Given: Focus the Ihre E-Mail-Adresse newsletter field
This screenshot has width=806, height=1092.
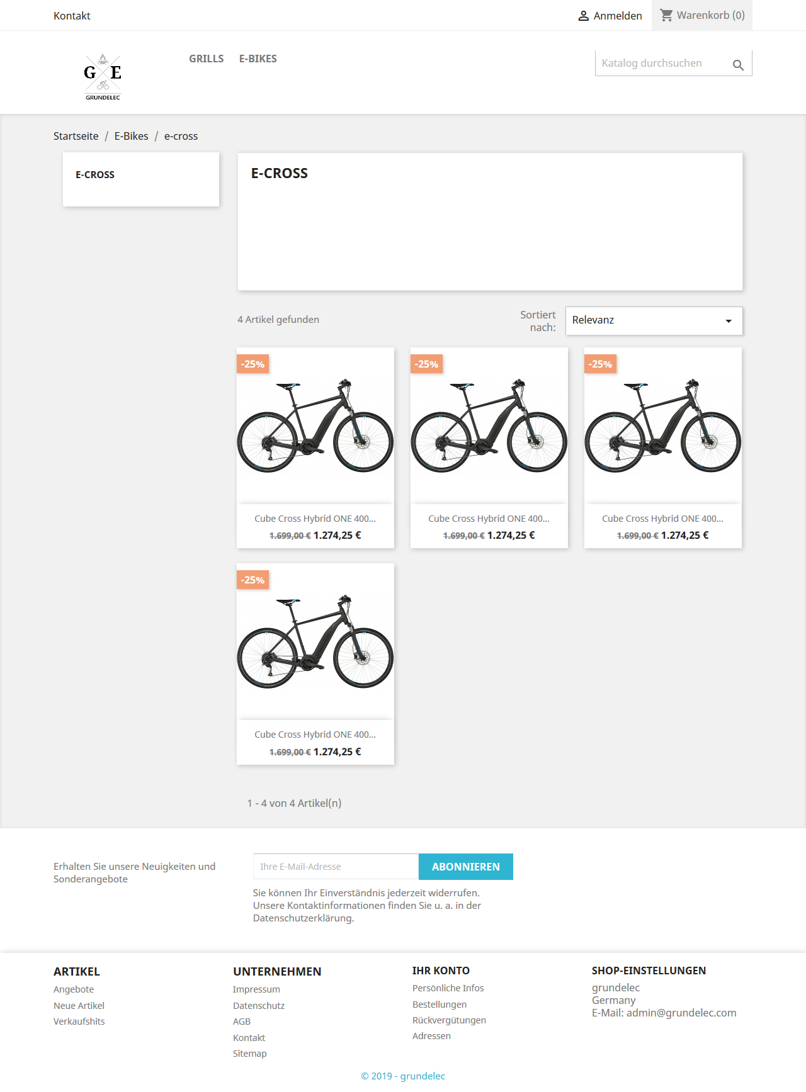Looking at the screenshot, I should pos(336,867).
